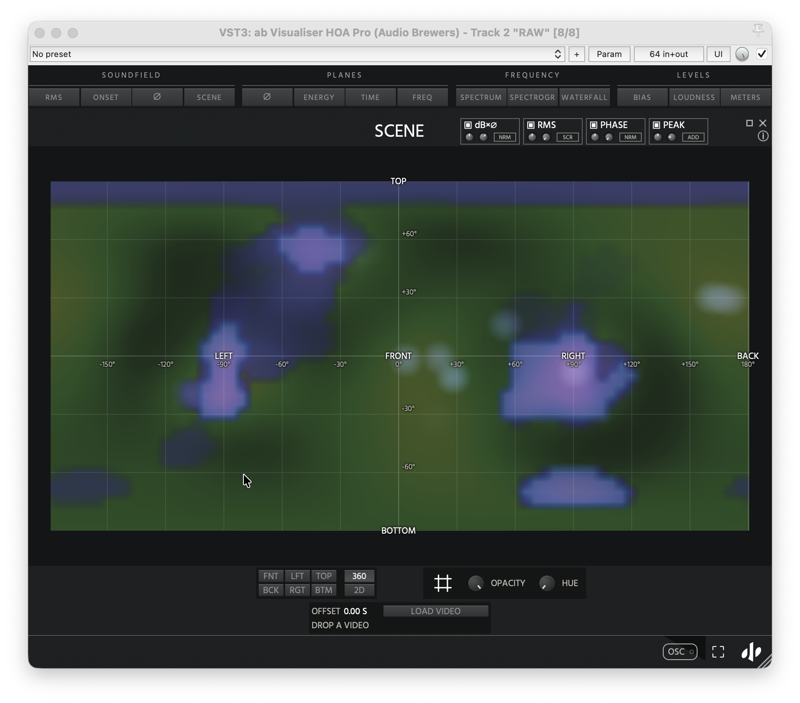The image size is (800, 703).
Task: Click the OPACITY knob
Action: (x=476, y=583)
